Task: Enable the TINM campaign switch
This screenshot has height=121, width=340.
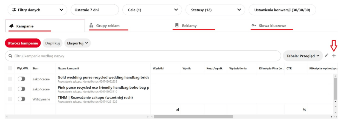Action: point(21,99)
